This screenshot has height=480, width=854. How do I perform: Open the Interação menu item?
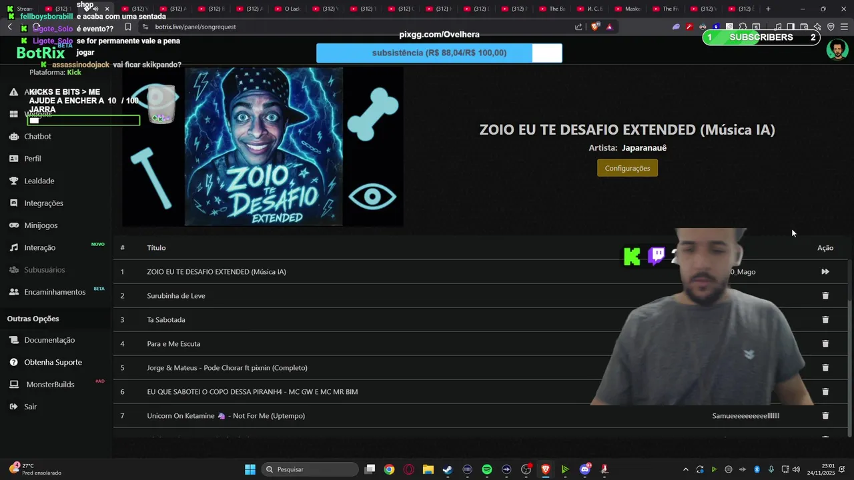(40, 247)
